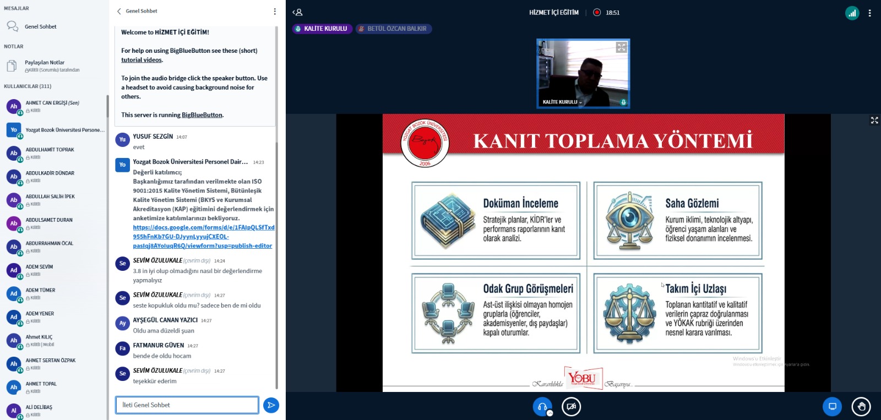Click the KALİTE KURULU talking indicator pill
The width and height of the screenshot is (881, 420).
click(321, 29)
